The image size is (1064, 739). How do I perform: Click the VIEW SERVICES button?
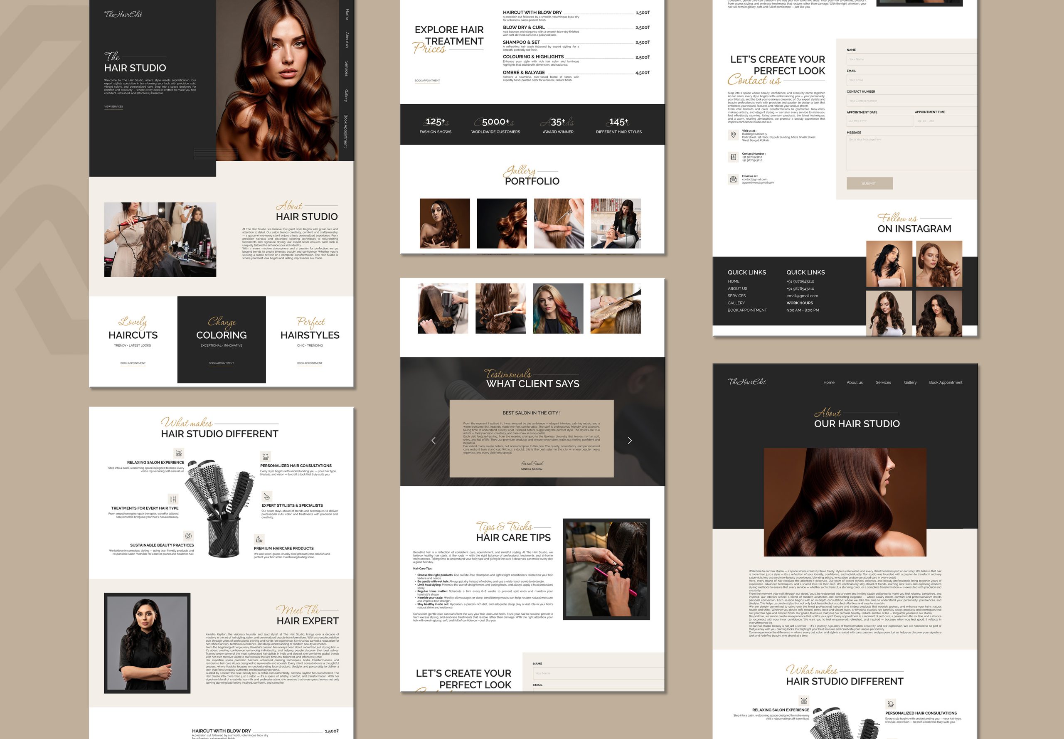click(x=113, y=106)
